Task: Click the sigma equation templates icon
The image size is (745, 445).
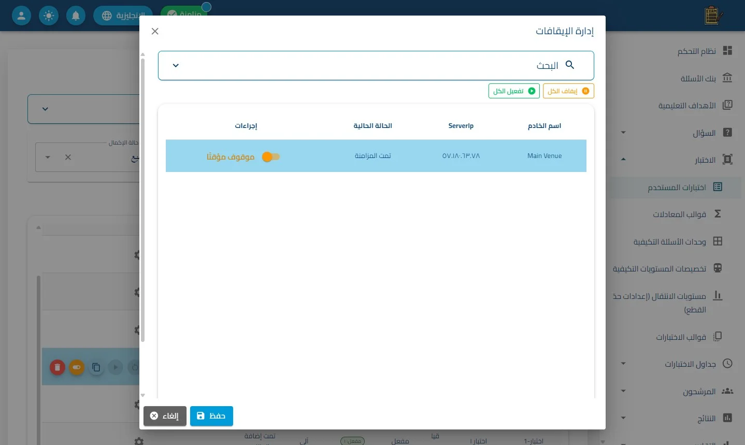Action: tap(718, 213)
